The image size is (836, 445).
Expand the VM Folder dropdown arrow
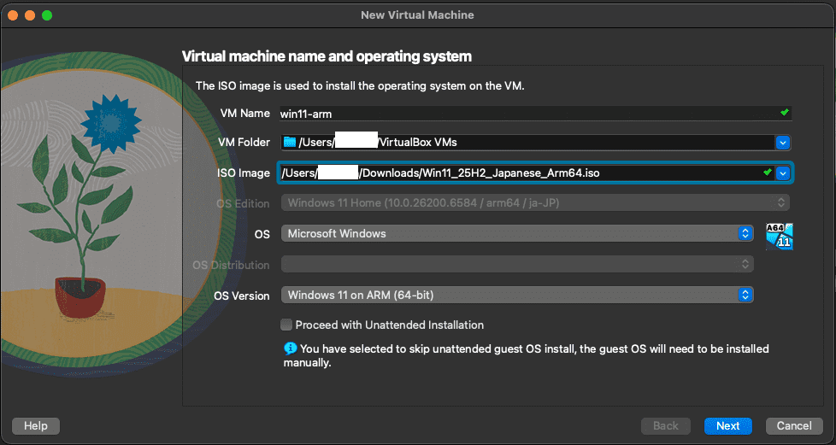point(782,143)
